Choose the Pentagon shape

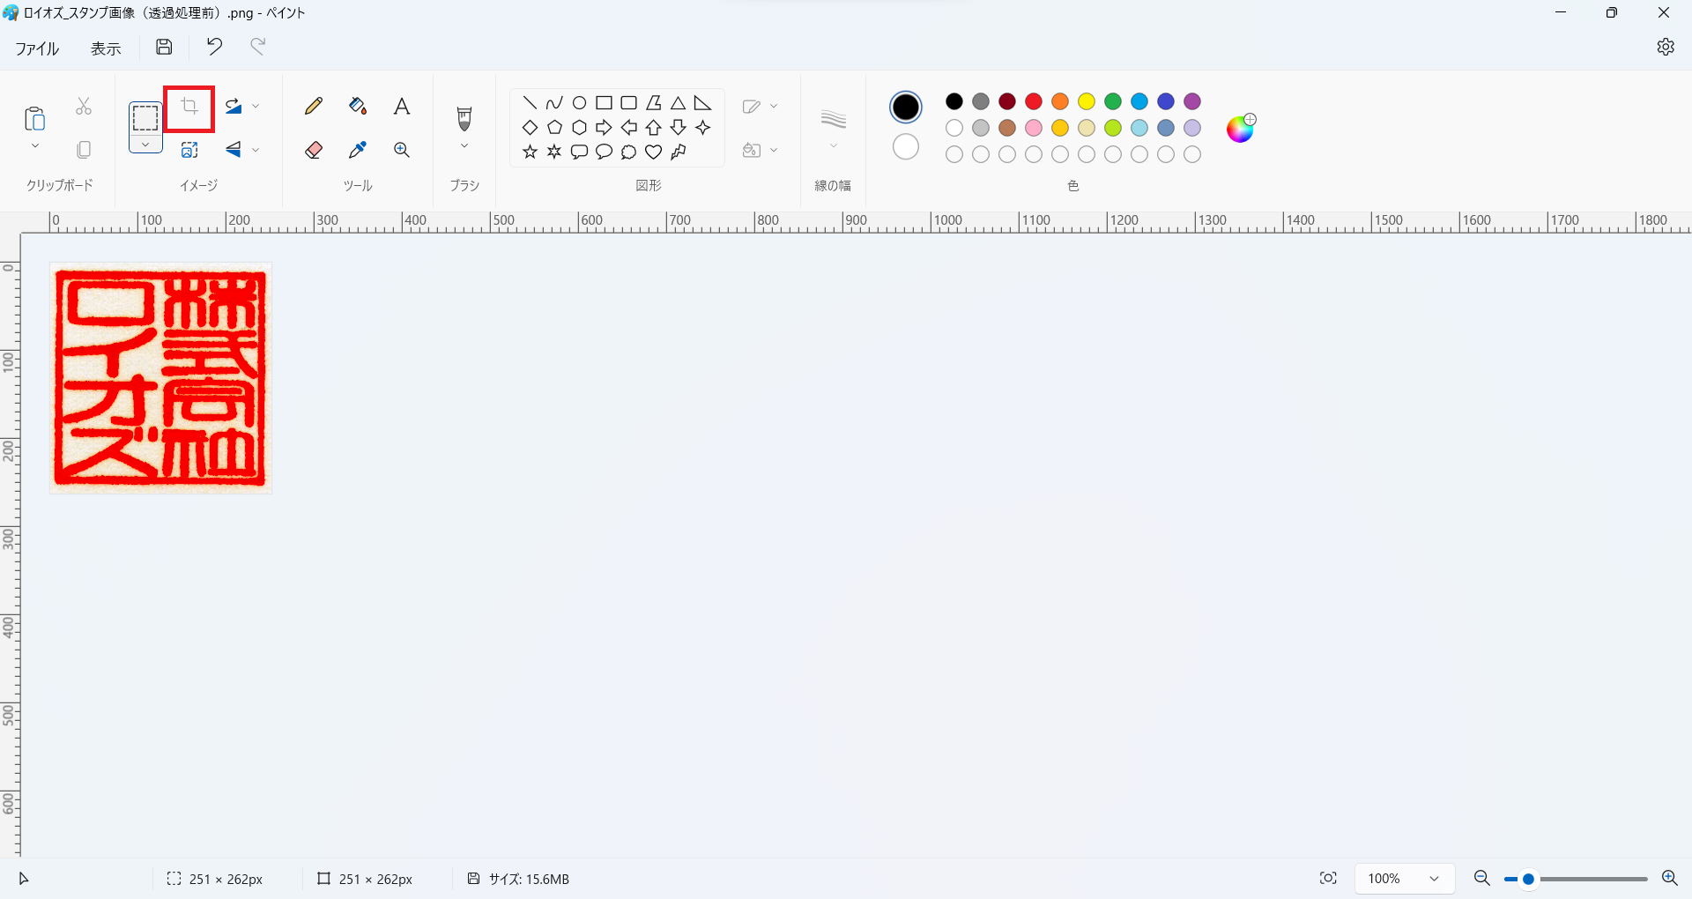tap(554, 128)
